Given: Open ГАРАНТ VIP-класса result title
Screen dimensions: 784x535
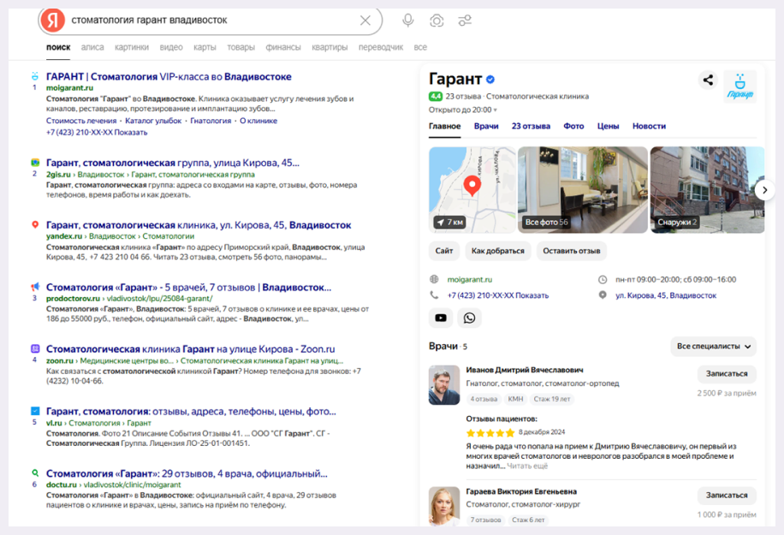Looking at the screenshot, I should click(x=169, y=76).
